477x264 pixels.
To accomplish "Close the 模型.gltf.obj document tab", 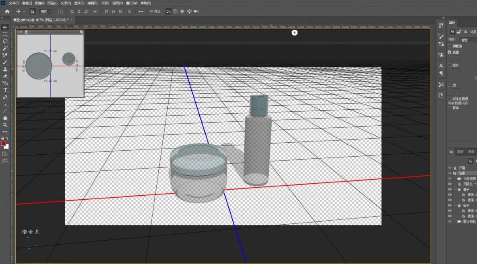I will click(72, 20).
